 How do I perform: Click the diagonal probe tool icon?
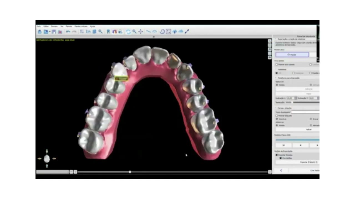pos(187,32)
